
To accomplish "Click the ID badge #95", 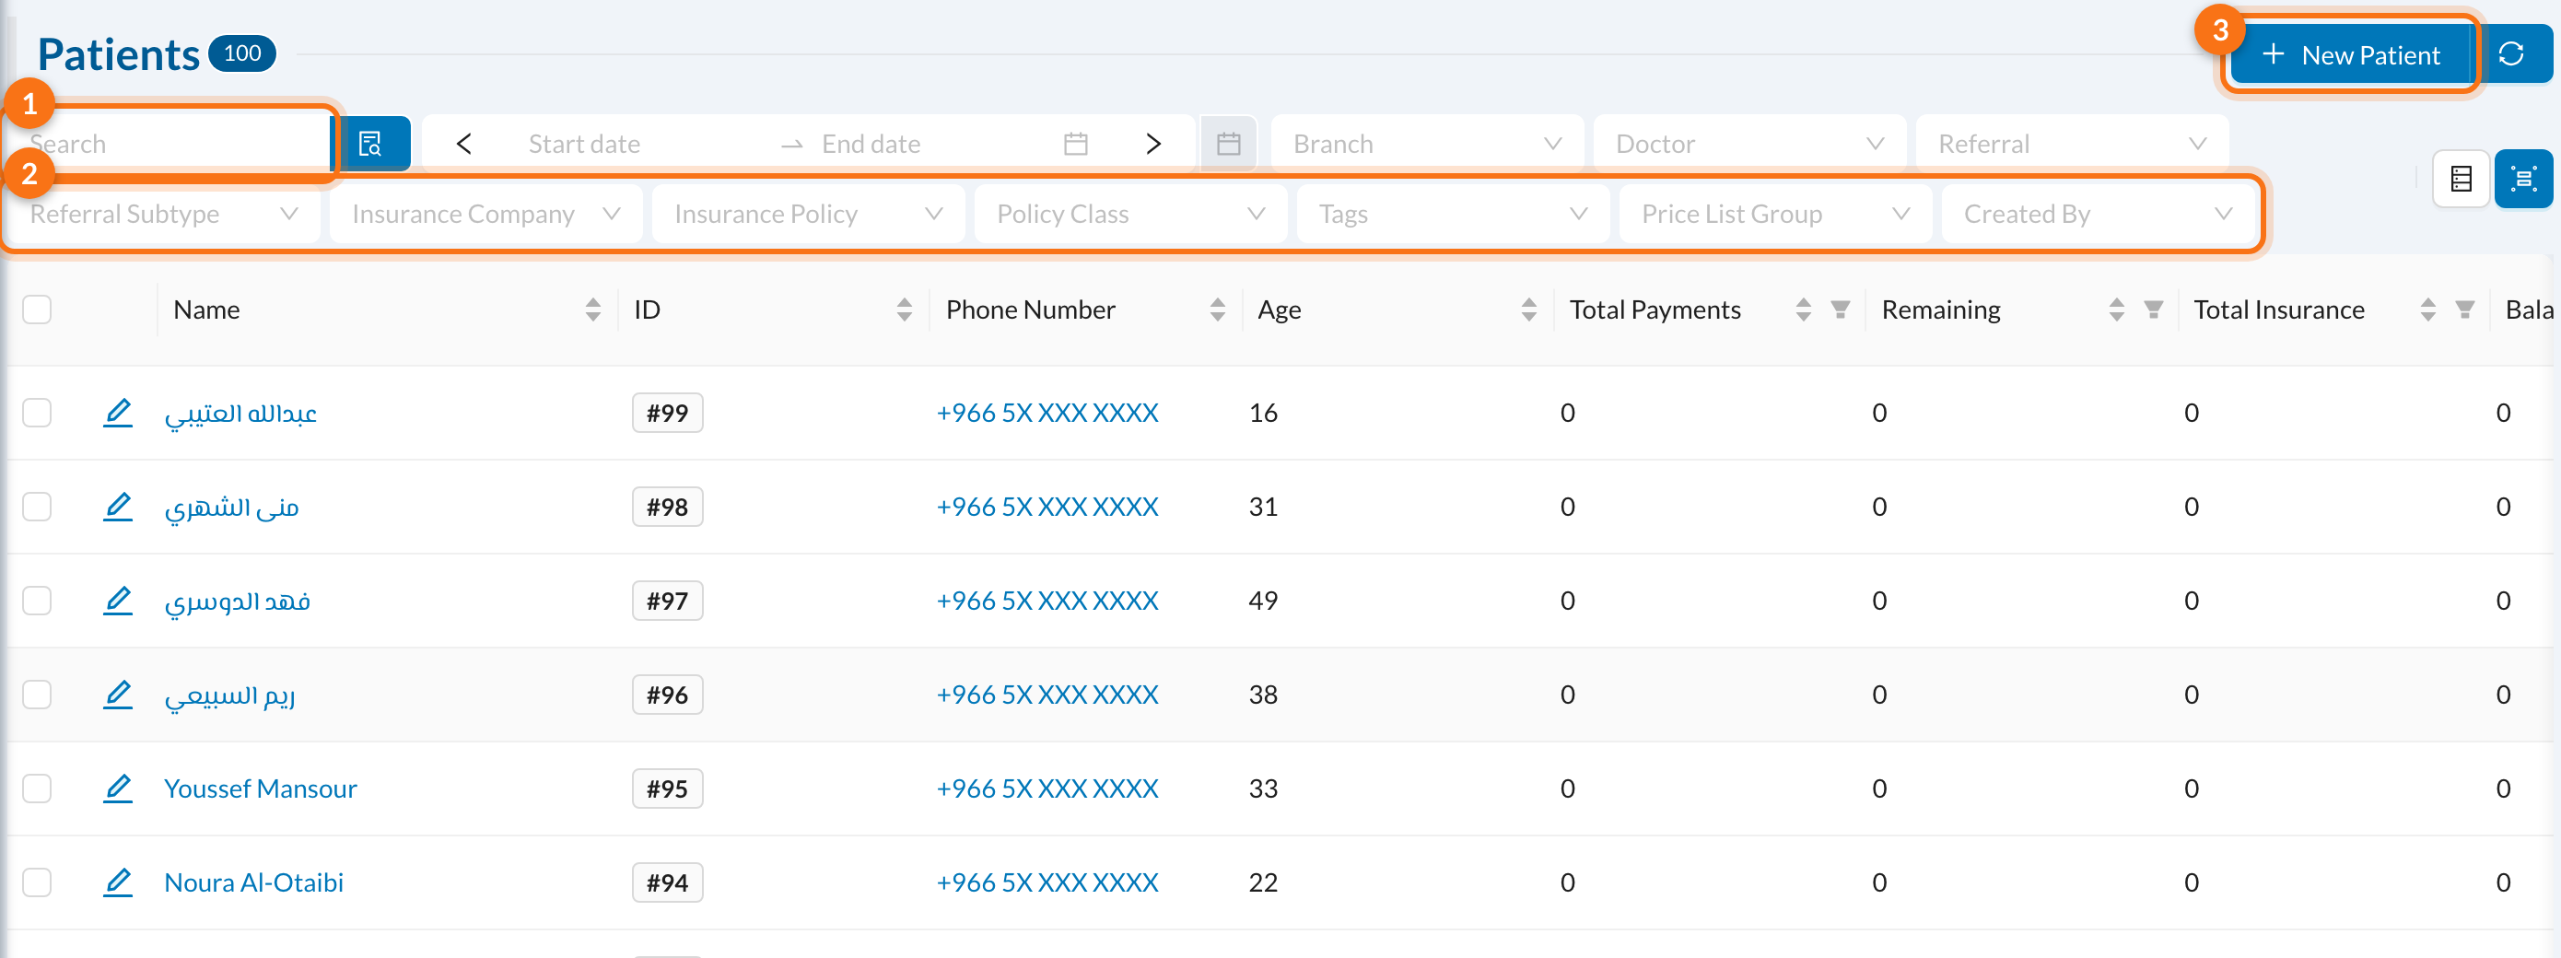I will tap(667, 789).
